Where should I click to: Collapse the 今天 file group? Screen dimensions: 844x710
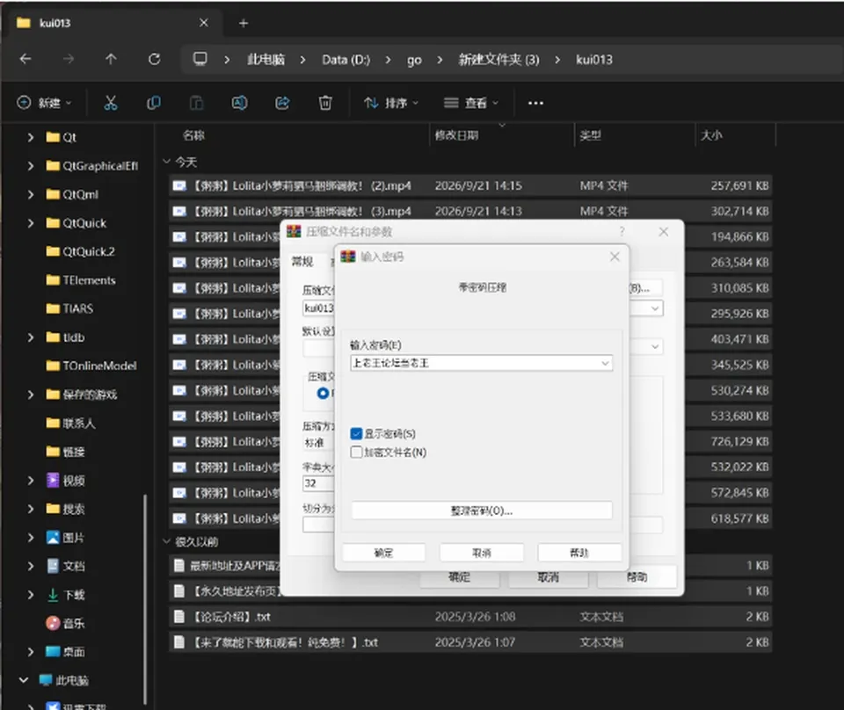click(x=167, y=162)
